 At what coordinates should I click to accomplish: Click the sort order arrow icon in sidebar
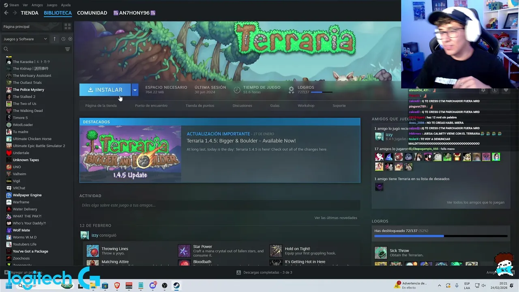[54, 39]
